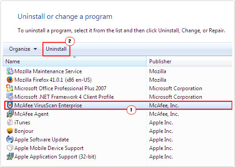Click the Microsoft Office Professional Plus icon
Screen dimensions: 235x167
coord(10,88)
